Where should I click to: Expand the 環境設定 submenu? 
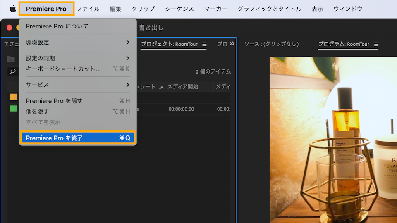pos(78,42)
